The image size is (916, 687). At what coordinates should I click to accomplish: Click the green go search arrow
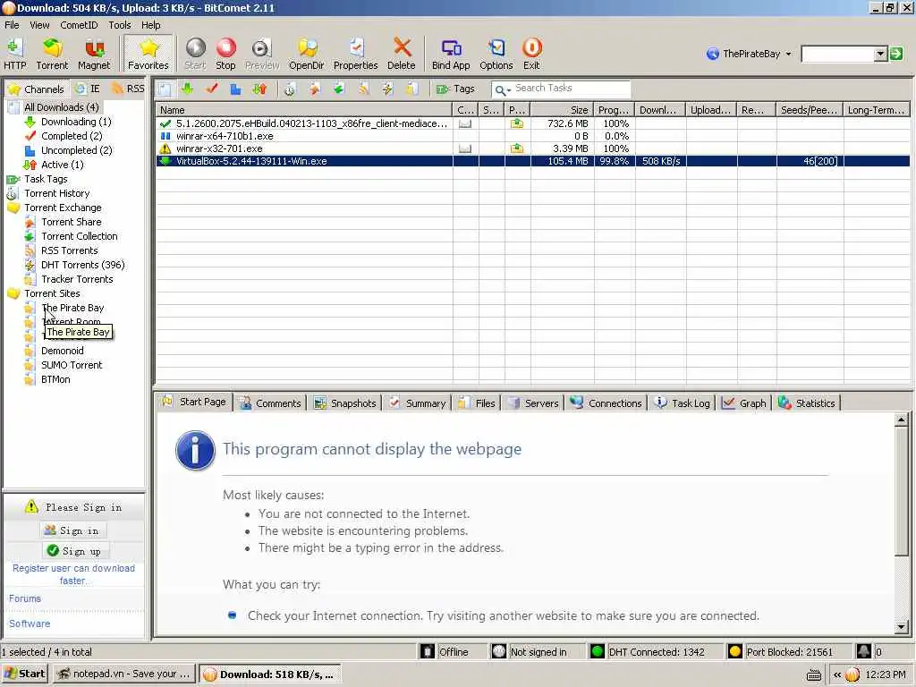tap(896, 54)
